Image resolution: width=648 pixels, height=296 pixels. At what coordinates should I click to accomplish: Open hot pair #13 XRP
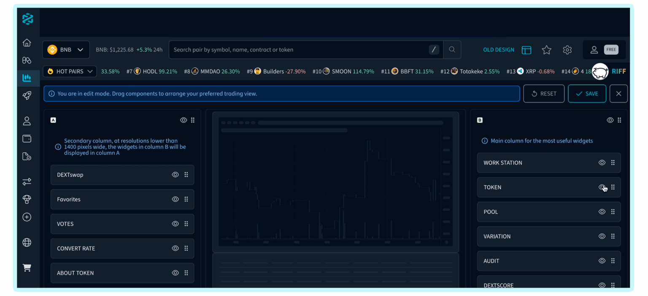[530, 72]
